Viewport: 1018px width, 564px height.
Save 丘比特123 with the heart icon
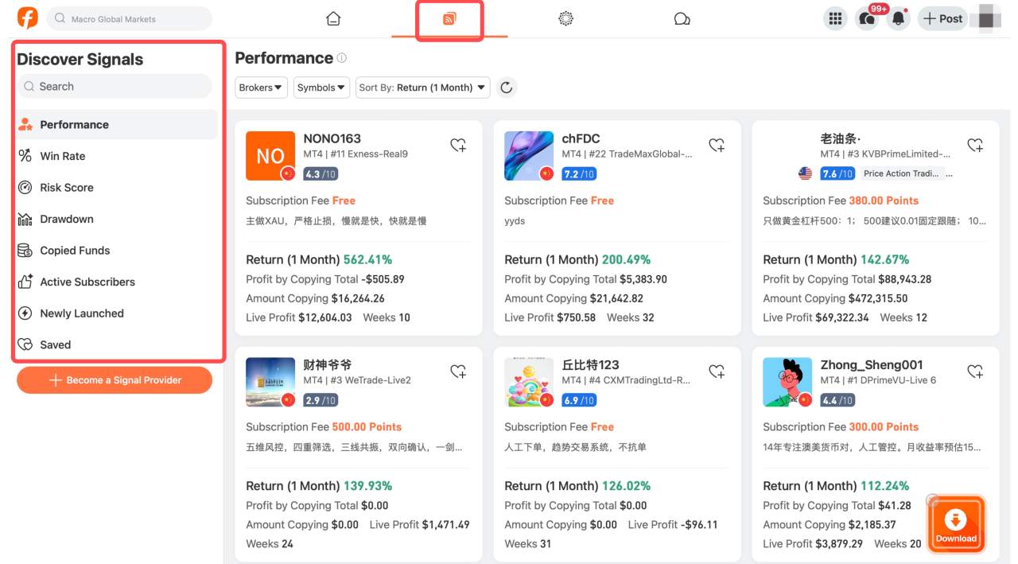pos(717,371)
